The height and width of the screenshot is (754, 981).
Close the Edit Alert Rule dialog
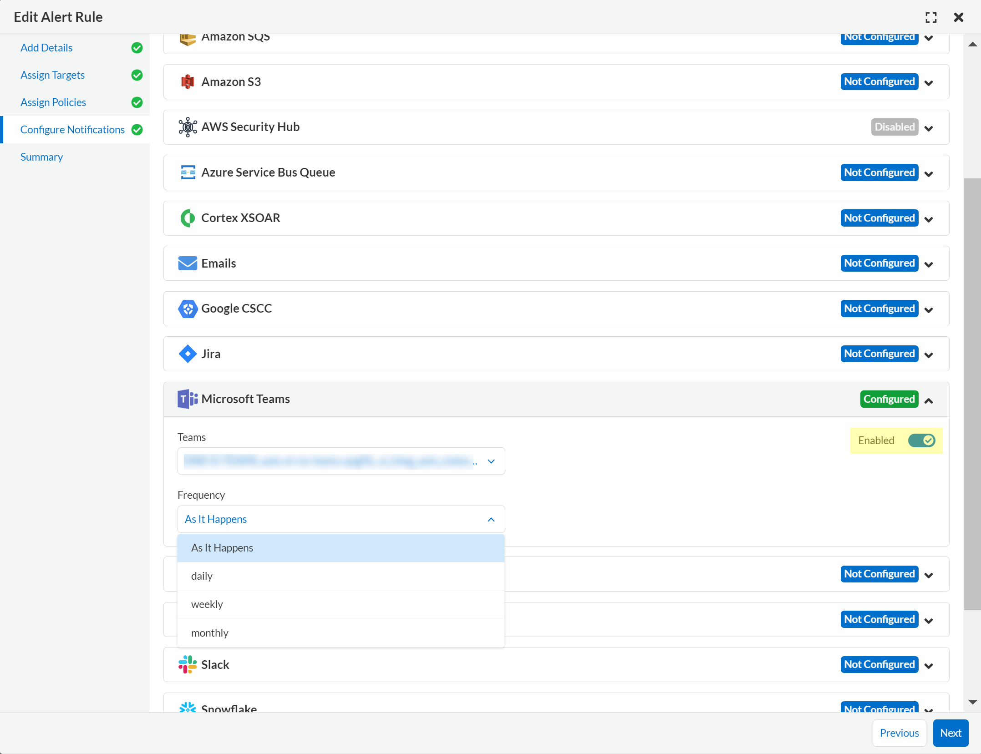[959, 17]
